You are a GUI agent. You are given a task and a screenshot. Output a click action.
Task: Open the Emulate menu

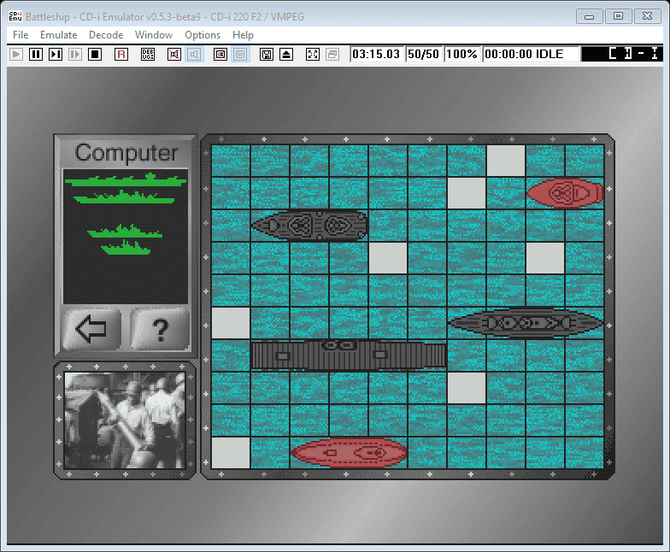[58, 35]
